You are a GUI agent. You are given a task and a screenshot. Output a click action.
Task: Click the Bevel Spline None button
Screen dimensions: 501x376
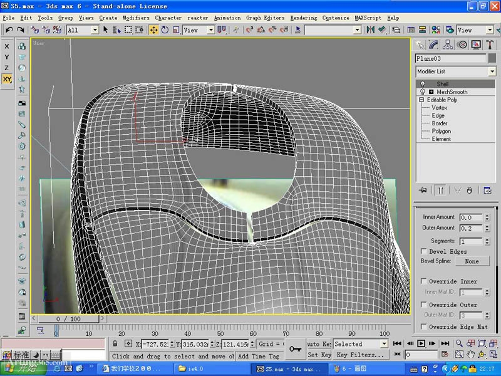pyautogui.click(x=472, y=261)
